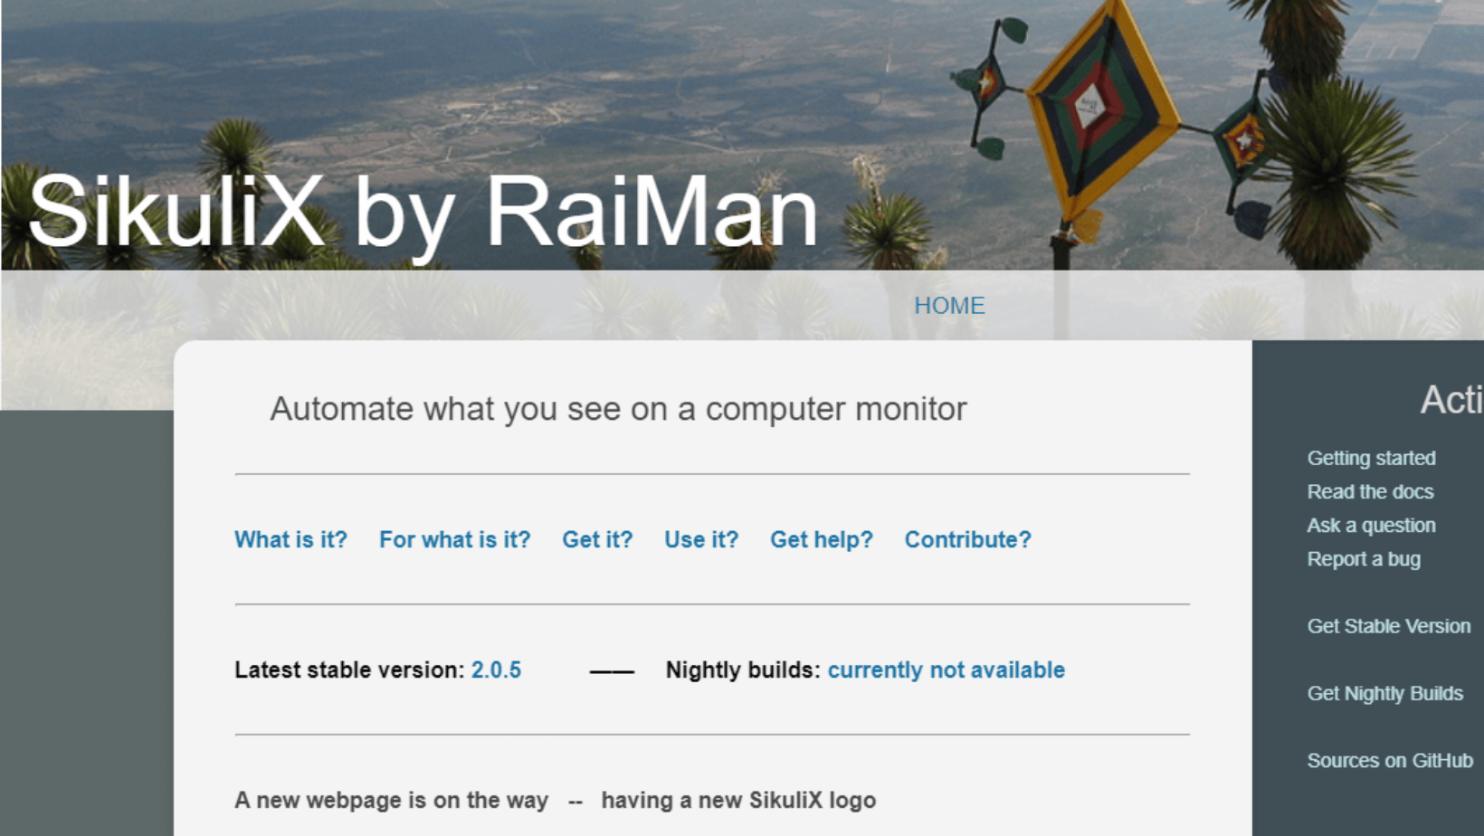Image resolution: width=1484 pixels, height=836 pixels.
Task: Go to the 'Use it?' section
Action: pos(701,540)
